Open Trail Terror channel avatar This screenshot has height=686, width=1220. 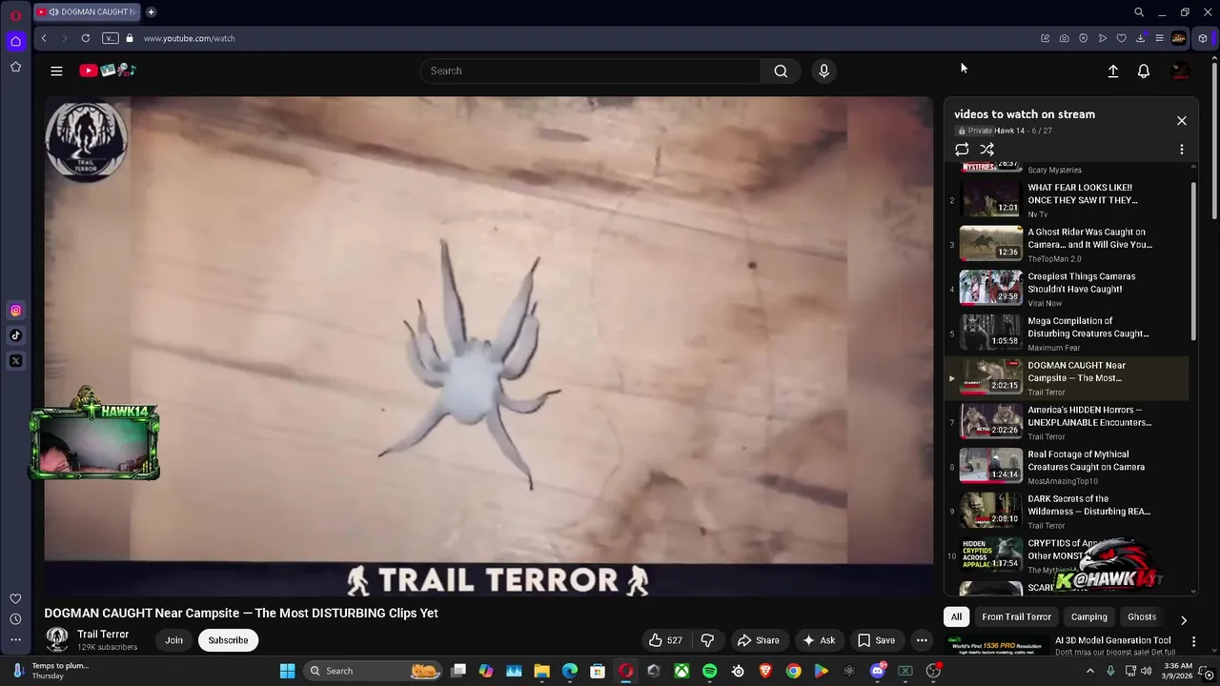(x=57, y=639)
